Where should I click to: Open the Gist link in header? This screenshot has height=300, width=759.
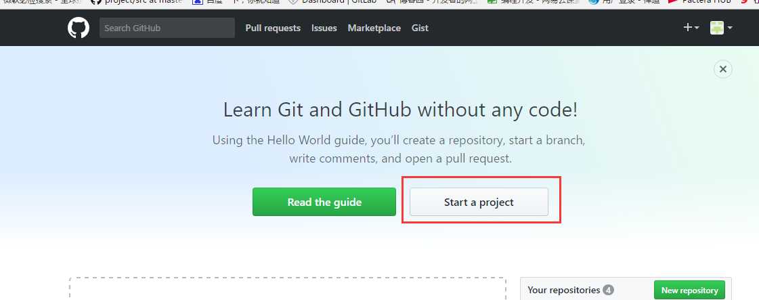(420, 28)
